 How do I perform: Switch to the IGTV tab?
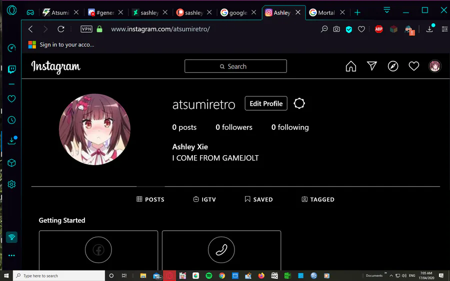[x=204, y=199]
